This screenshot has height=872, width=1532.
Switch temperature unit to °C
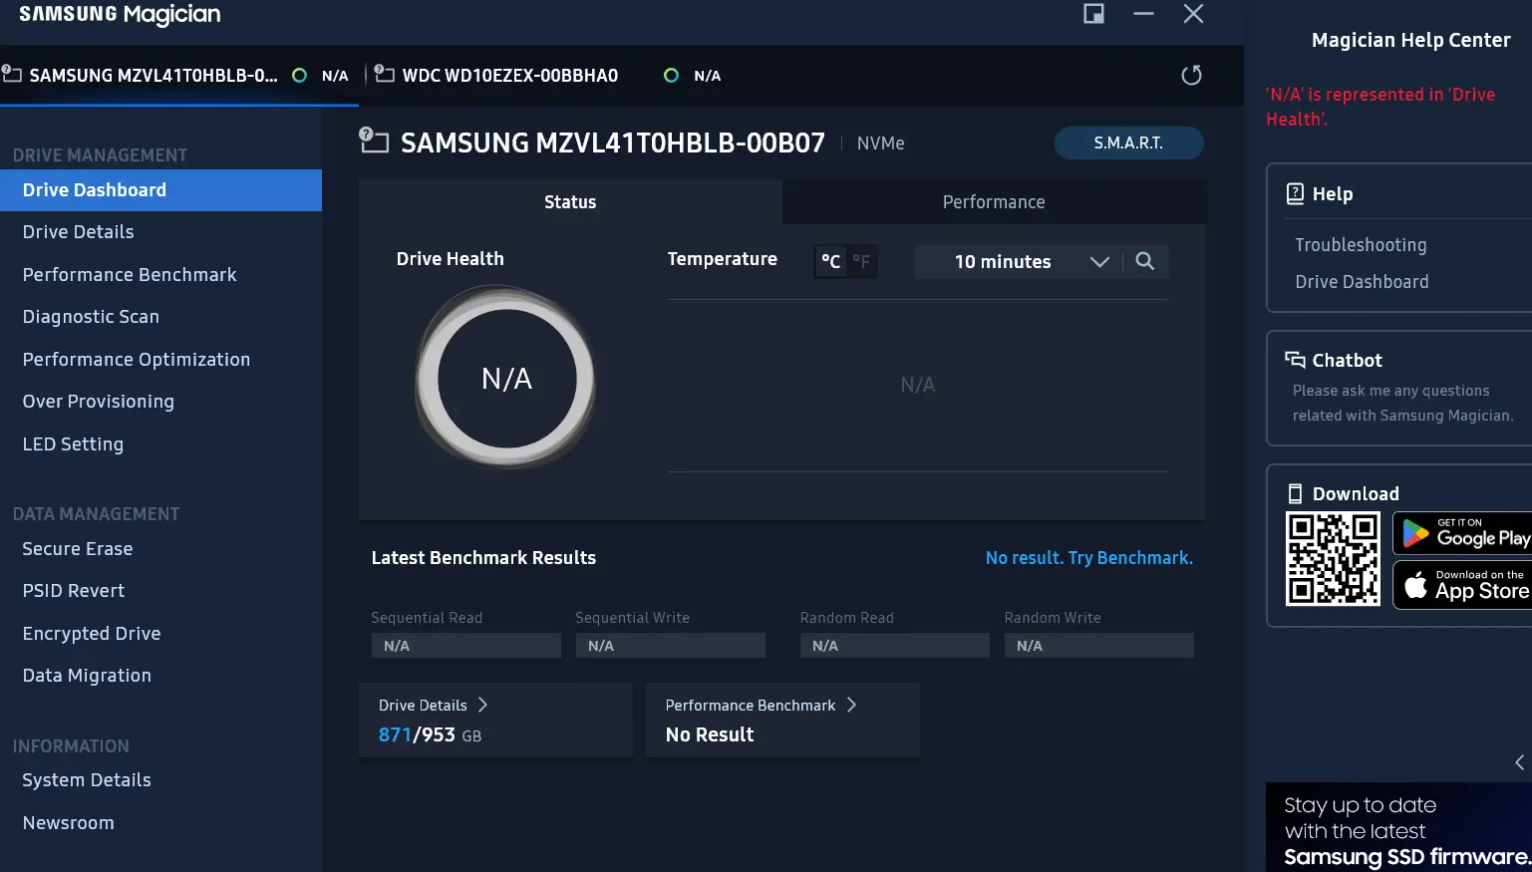click(x=830, y=261)
